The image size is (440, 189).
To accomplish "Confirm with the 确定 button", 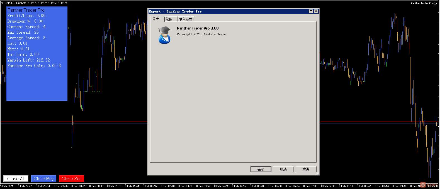I will [x=261, y=169].
